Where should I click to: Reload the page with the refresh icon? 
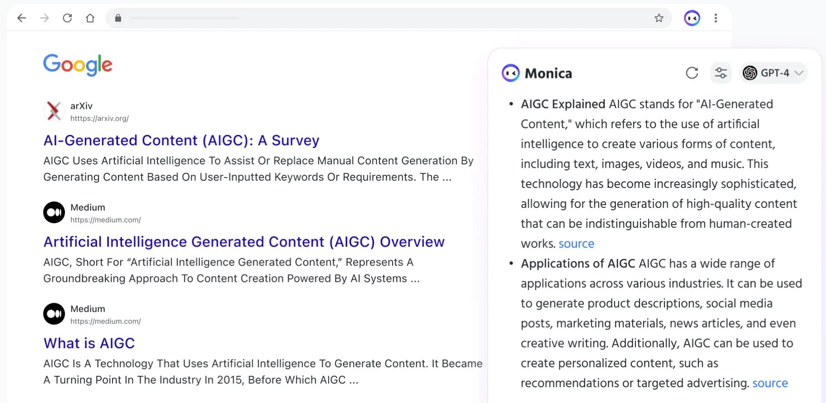pyautogui.click(x=67, y=18)
